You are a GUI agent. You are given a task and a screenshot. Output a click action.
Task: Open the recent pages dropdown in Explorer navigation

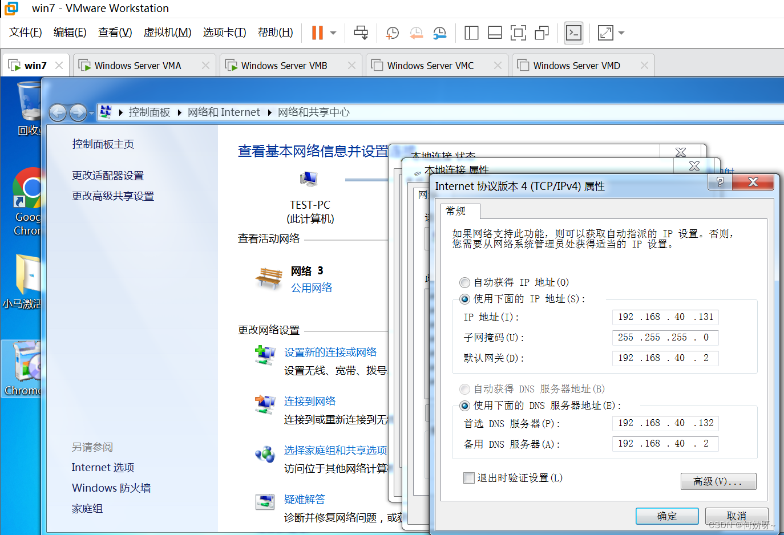[91, 113]
